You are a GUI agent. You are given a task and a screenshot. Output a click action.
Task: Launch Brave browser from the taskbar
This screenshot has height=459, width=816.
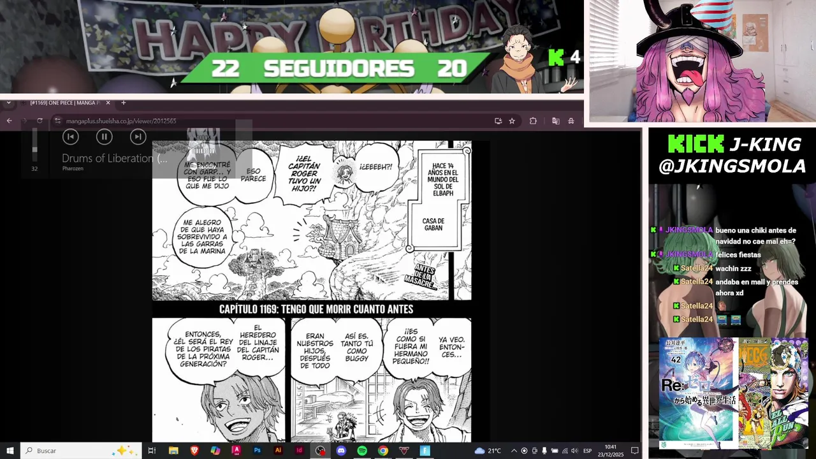point(194,451)
